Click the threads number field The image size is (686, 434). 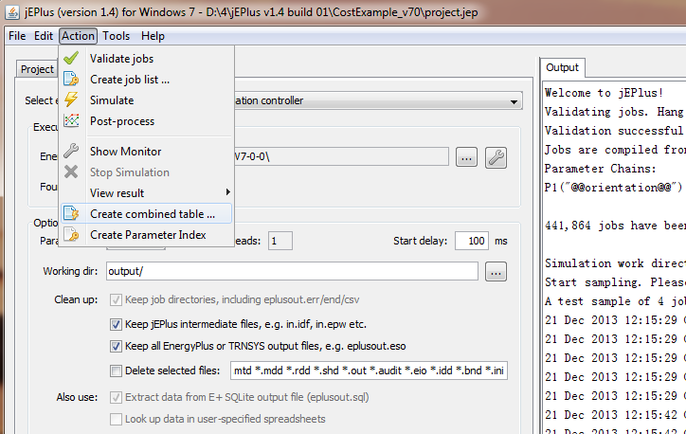[x=280, y=241]
